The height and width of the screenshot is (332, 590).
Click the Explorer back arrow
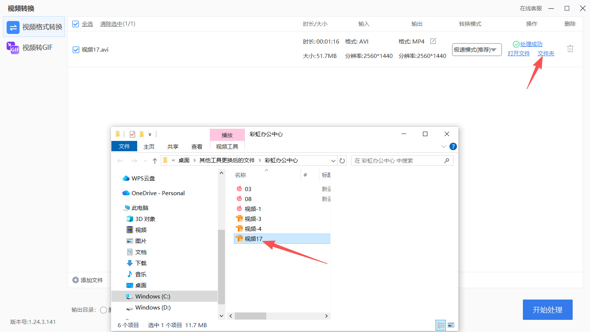tap(120, 160)
